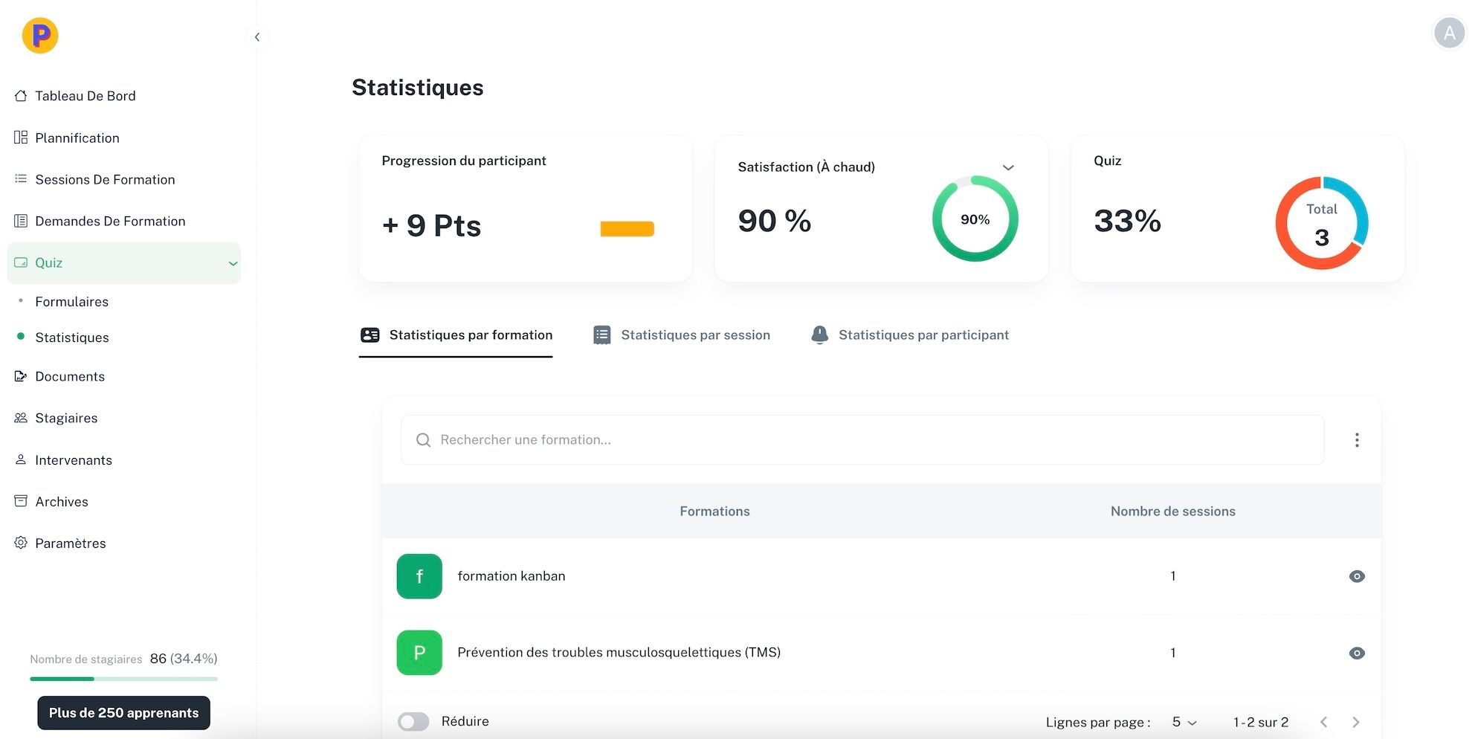Open Documents menu item

point(70,376)
